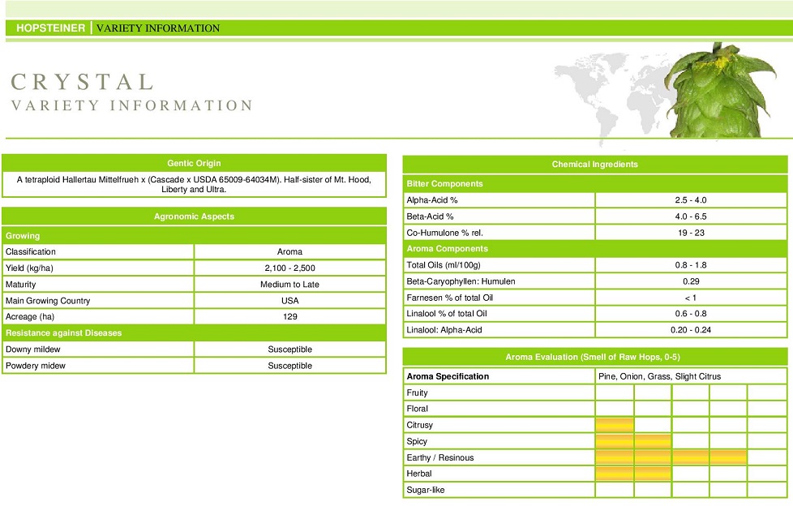Select the Aroma classification value
Image resolution: width=793 pixels, height=506 pixels.
pos(289,251)
